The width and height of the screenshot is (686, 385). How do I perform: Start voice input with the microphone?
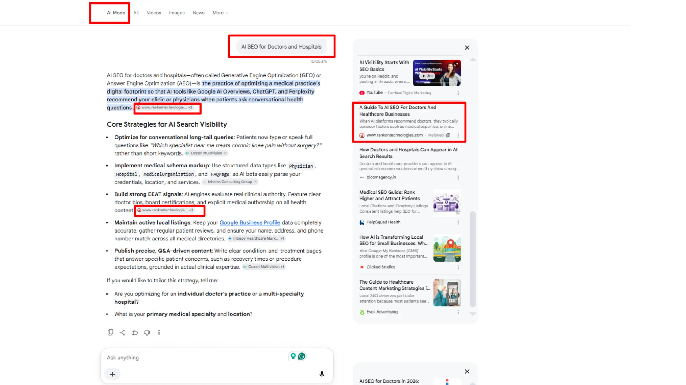322,374
